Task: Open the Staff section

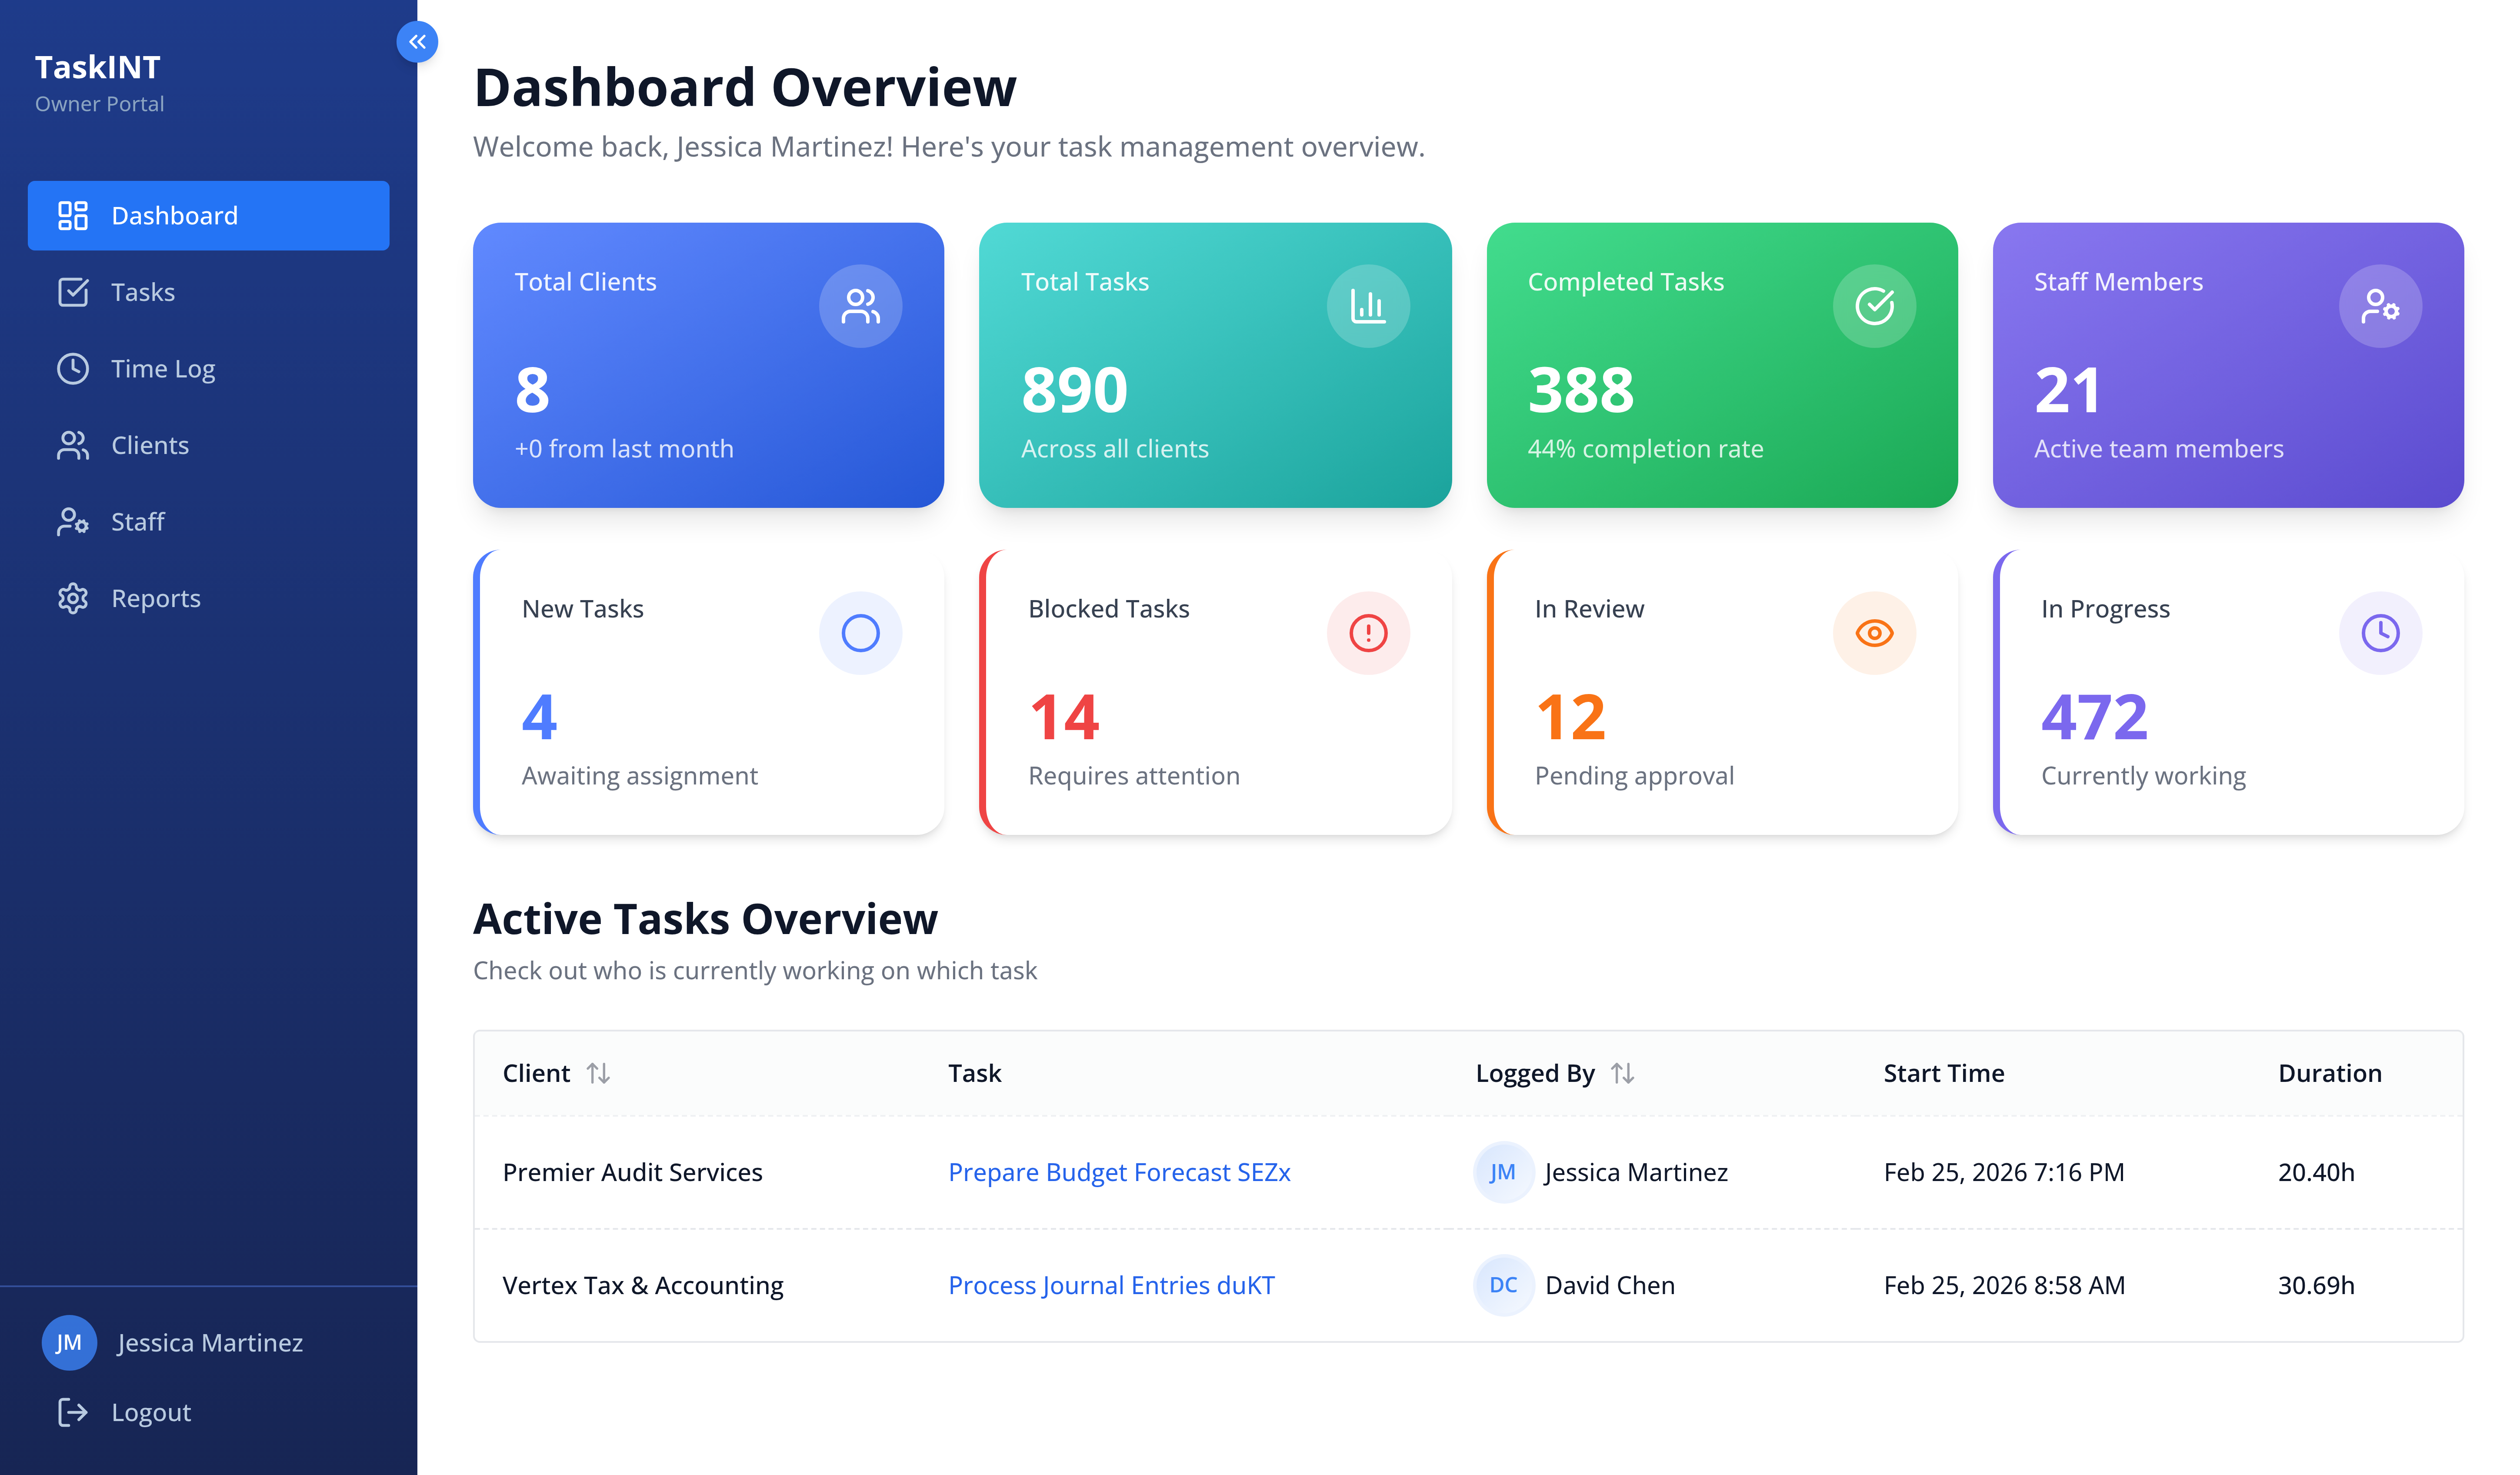Action: pos(208,522)
